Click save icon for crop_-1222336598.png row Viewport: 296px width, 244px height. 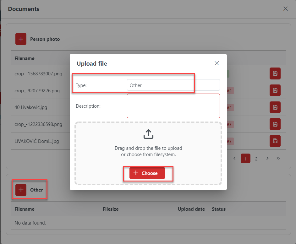275,124
